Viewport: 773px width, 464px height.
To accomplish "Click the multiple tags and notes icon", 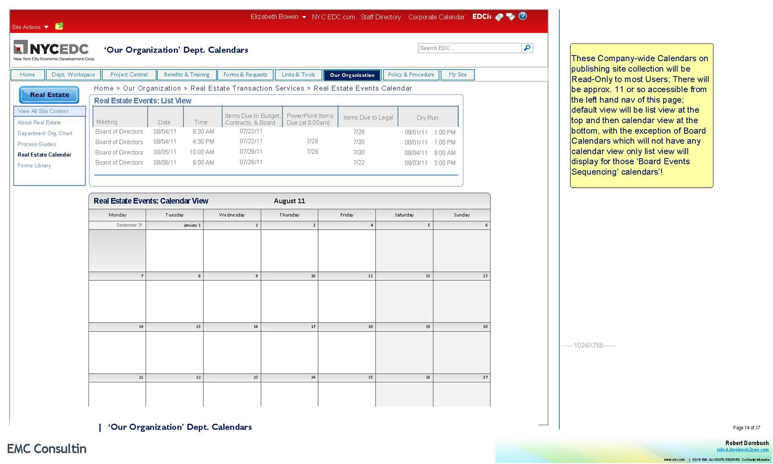I will click(511, 17).
